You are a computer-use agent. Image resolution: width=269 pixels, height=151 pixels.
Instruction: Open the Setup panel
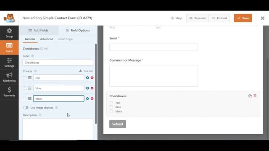tap(9, 33)
